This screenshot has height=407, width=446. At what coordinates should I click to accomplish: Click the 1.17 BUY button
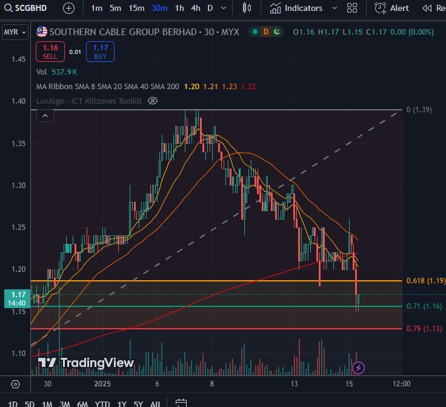click(100, 52)
